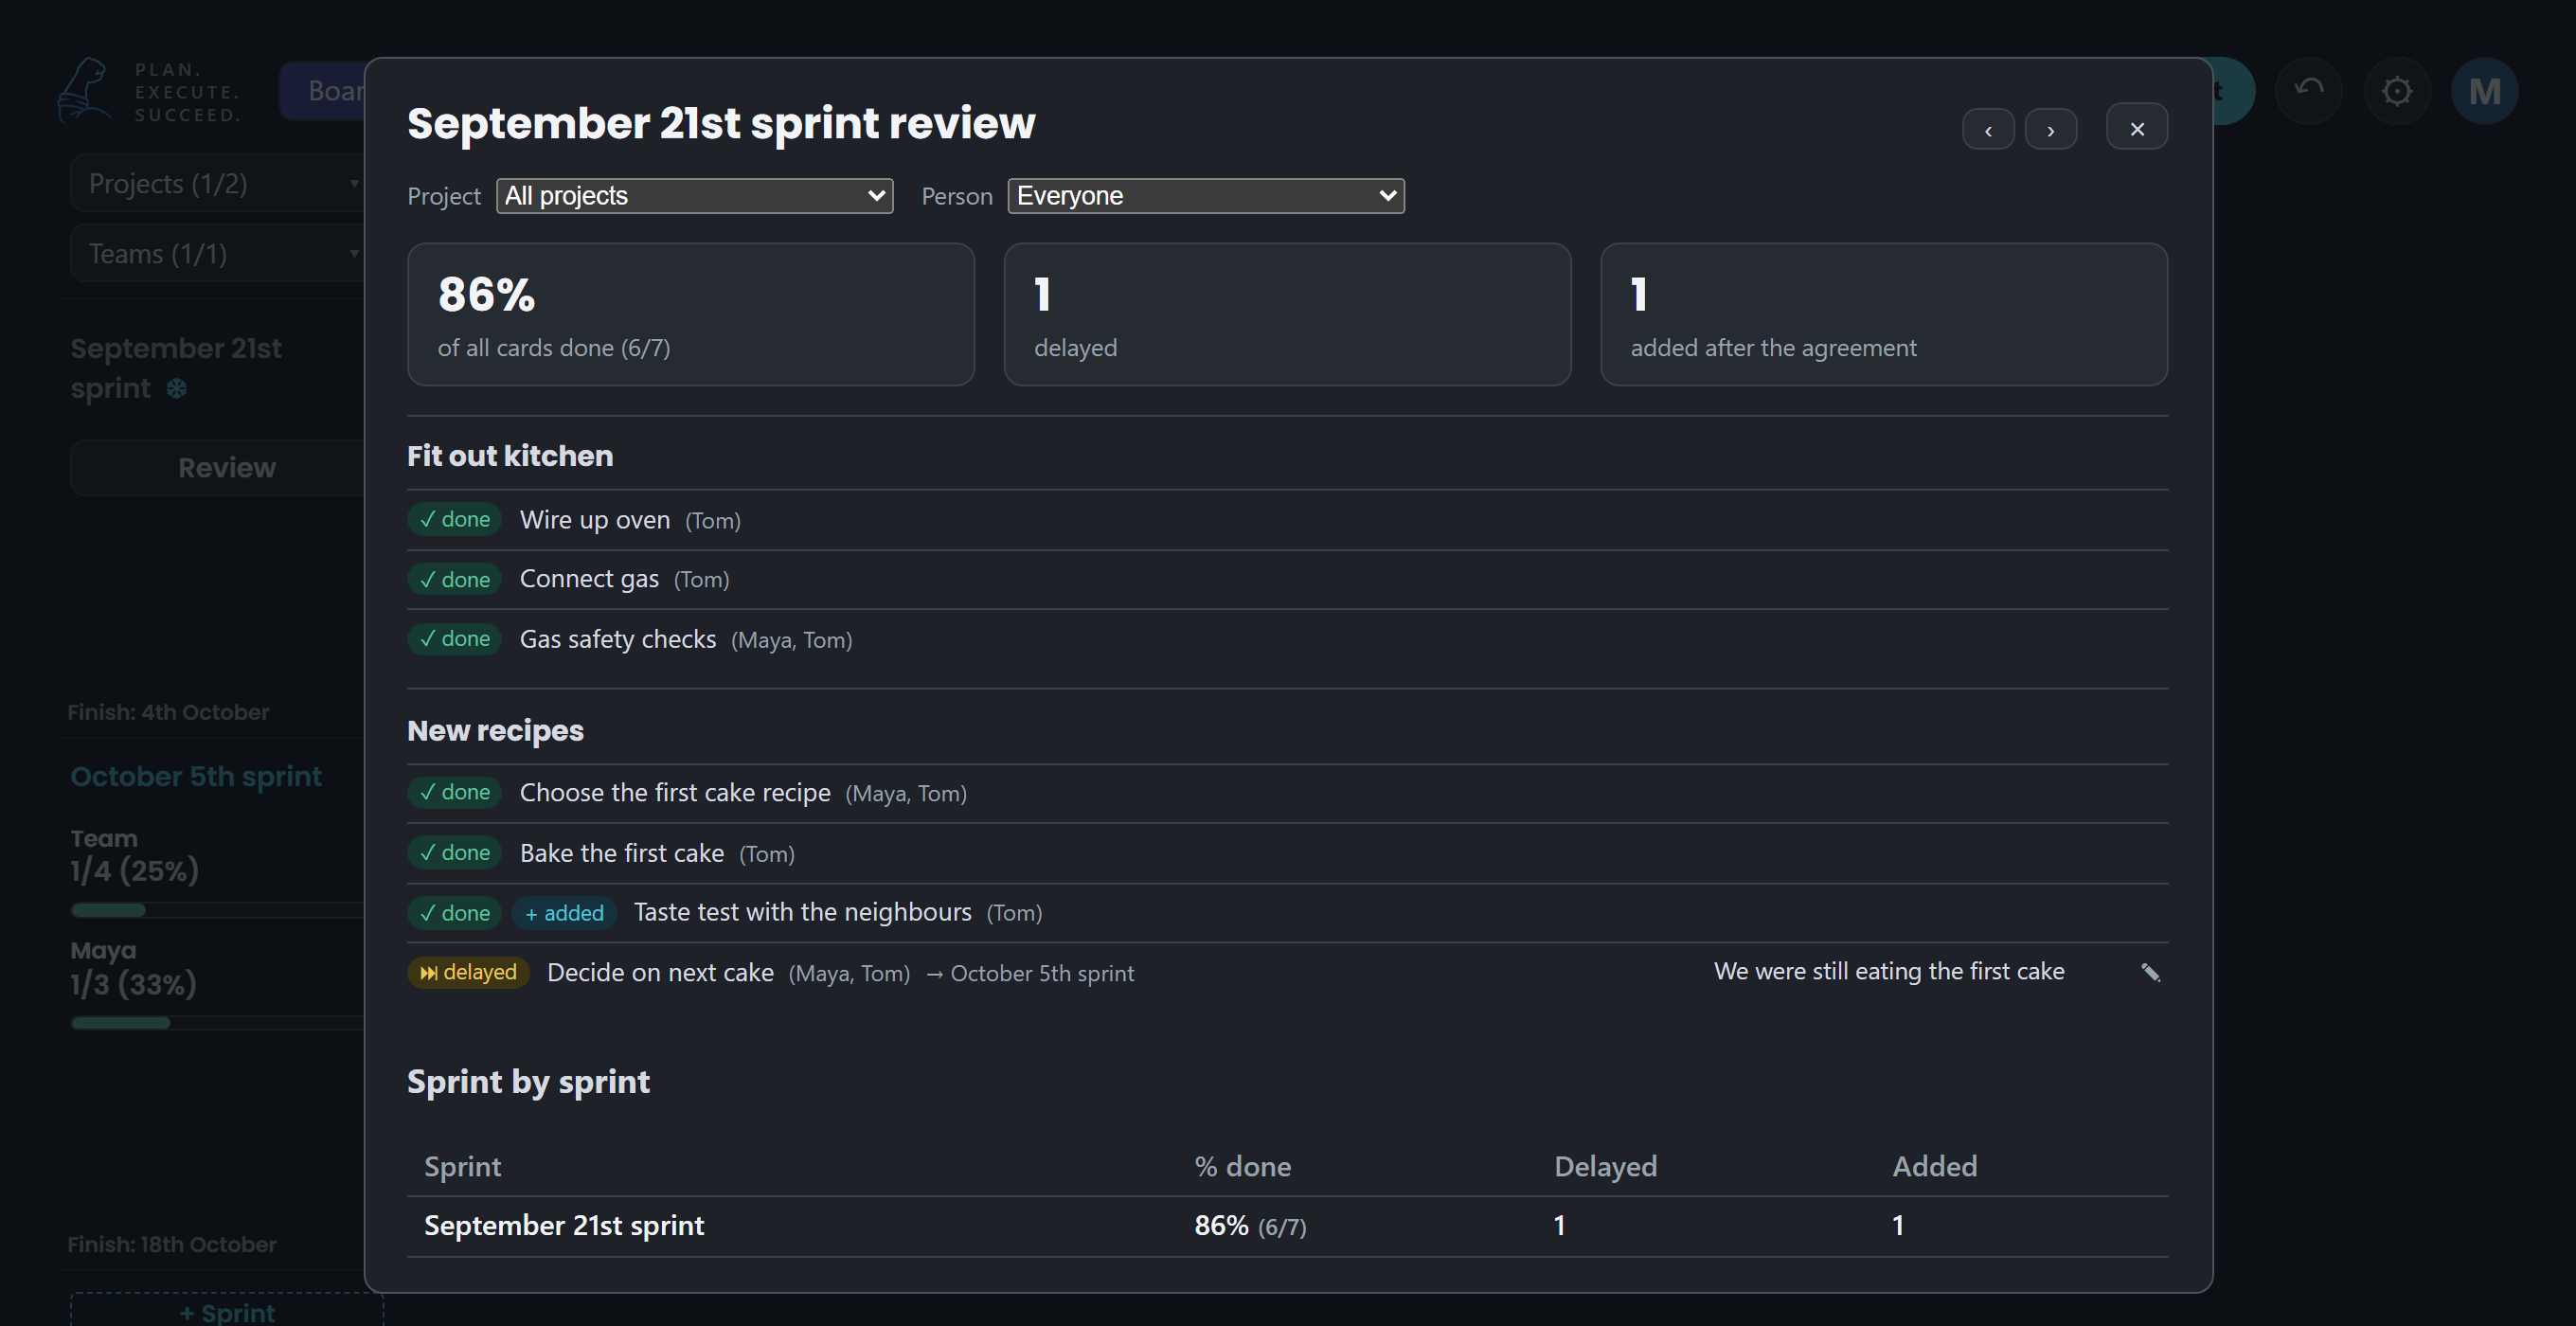Click the 1 delayed stat box

(x=1287, y=314)
